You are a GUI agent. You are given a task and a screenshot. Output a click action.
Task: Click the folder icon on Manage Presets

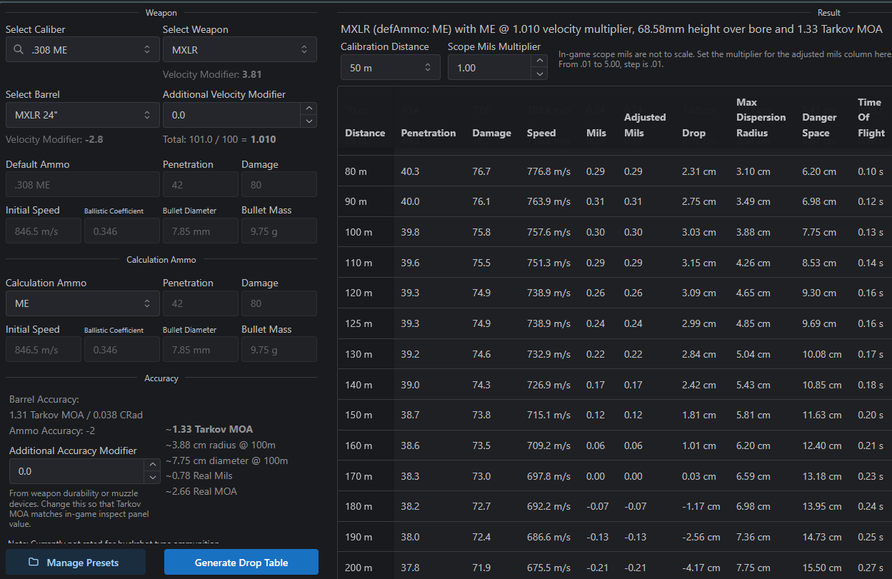coord(34,563)
